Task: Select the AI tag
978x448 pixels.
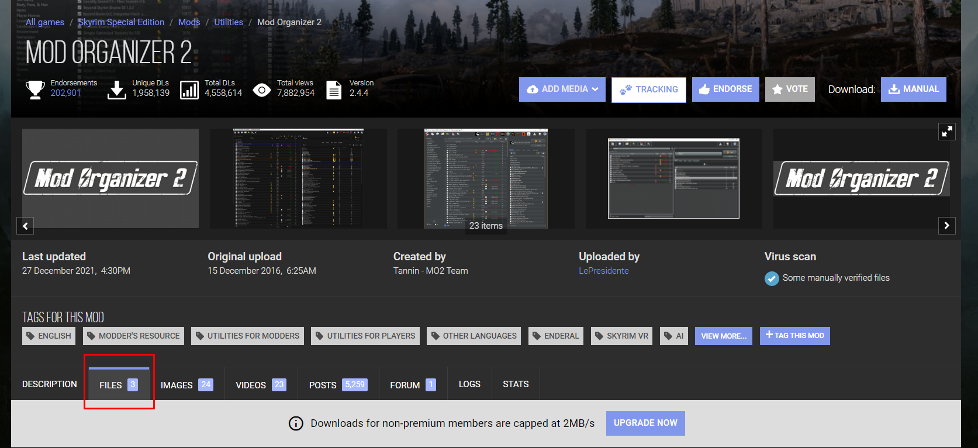Action: 674,336
